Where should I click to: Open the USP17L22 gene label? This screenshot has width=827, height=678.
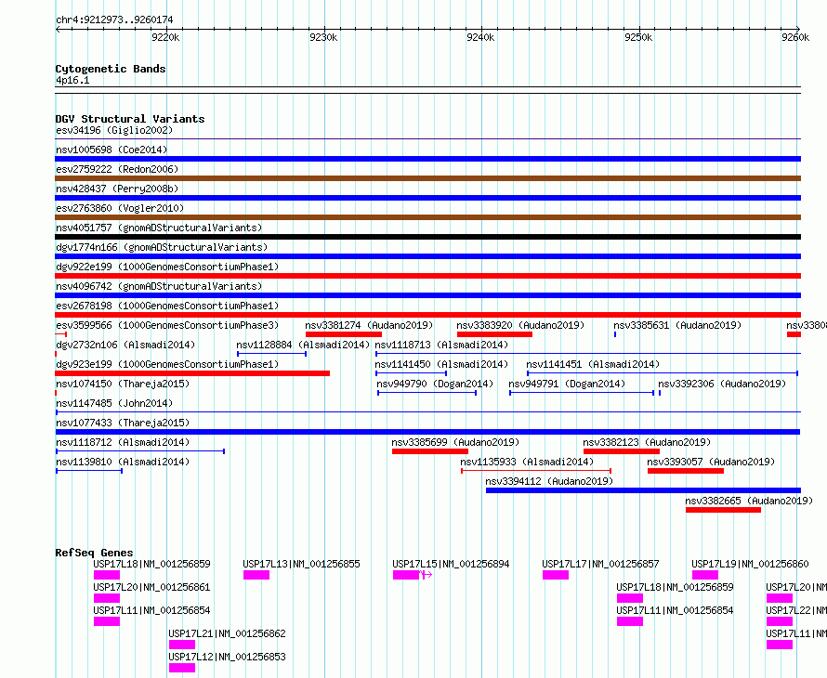(x=796, y=610)
